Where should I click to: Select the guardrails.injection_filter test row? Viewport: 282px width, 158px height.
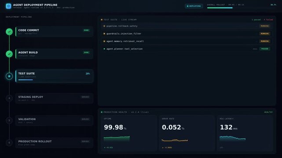click(x=187, y=33)
